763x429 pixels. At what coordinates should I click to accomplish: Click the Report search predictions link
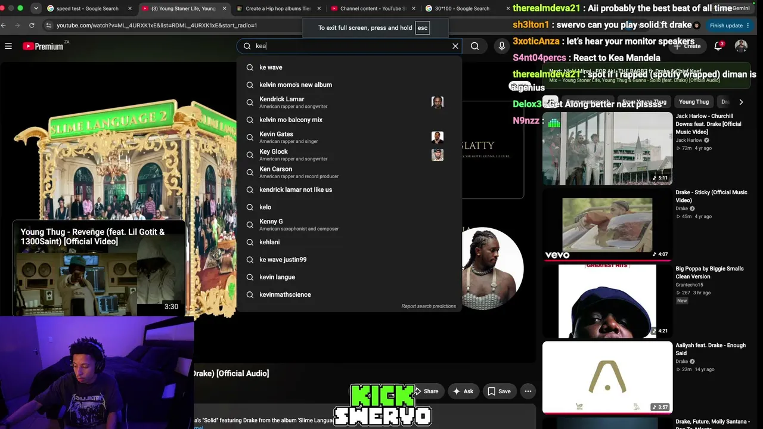pos(429,306)
